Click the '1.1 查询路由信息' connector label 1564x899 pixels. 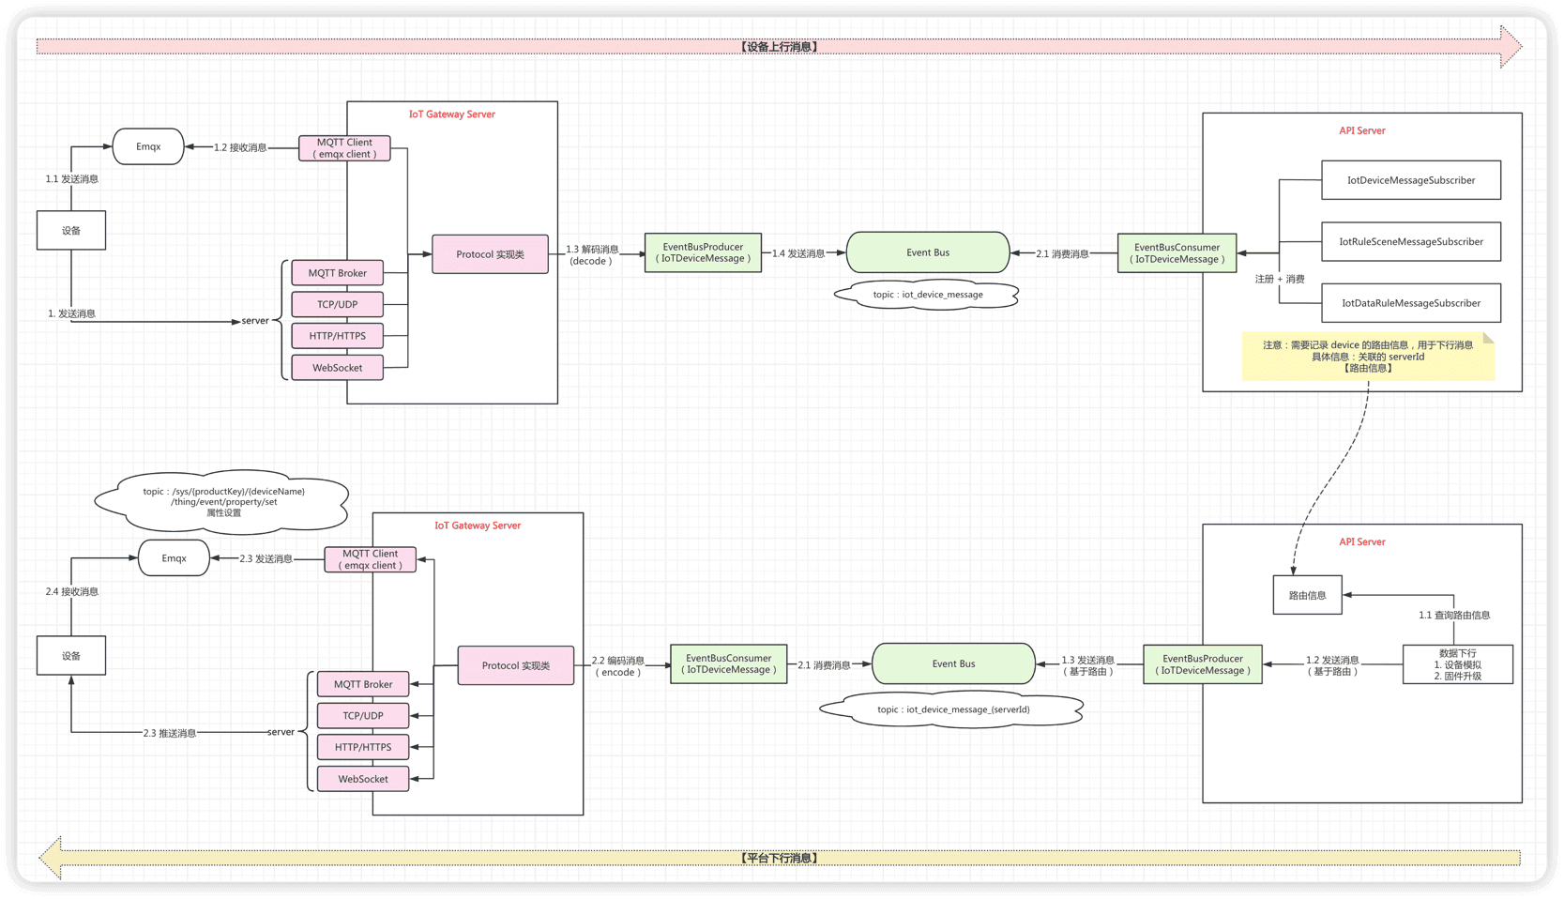[1453, 616]
